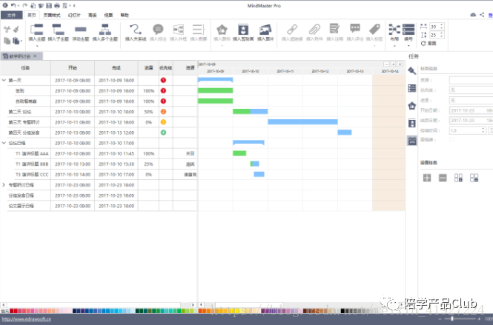Click the Insert Summary (插入概要) icon
This screenshot has width=493, height=325.
coord(199,30)
